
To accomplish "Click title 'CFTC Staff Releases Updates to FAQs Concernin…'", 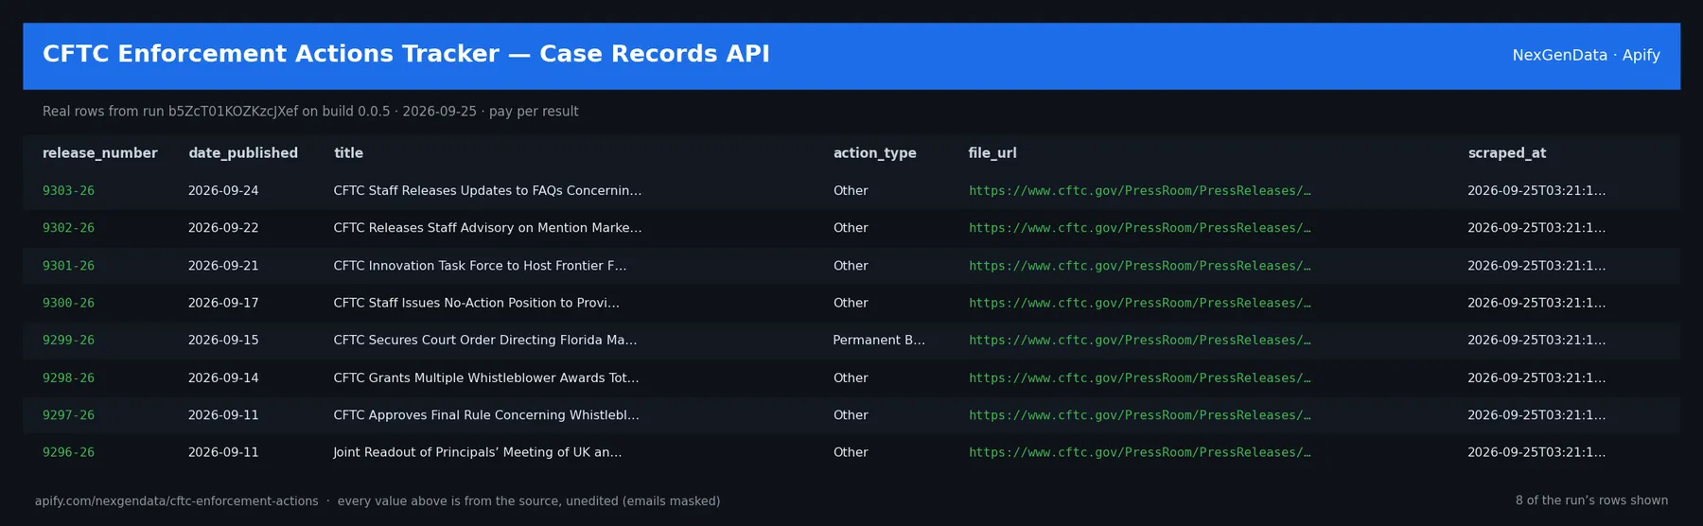I will click(487, 191).
